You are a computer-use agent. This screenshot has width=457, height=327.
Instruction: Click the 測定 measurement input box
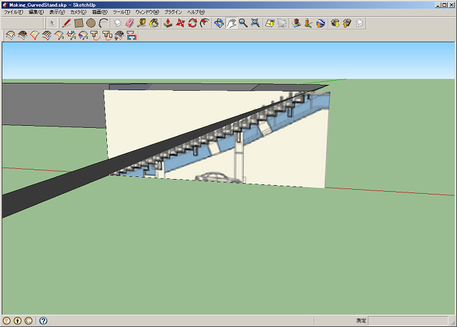407,321
